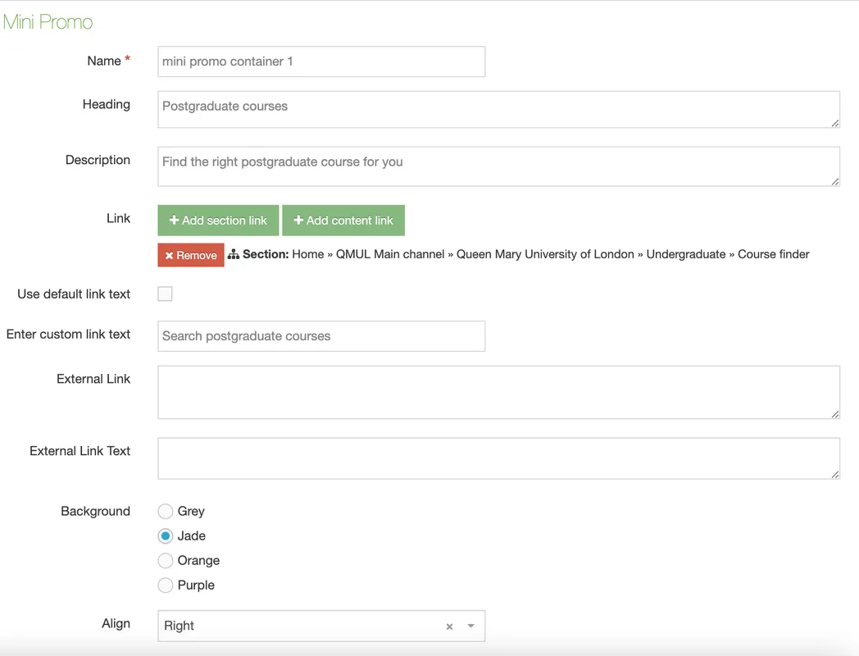Remove the linked section with Remove button
The height and width of the screenshot is (656, 859).
coord(191,255)
